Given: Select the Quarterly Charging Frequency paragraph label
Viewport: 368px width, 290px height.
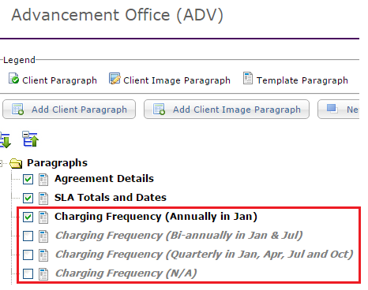Looking at the screenshot, I should (x=204, y=255).
